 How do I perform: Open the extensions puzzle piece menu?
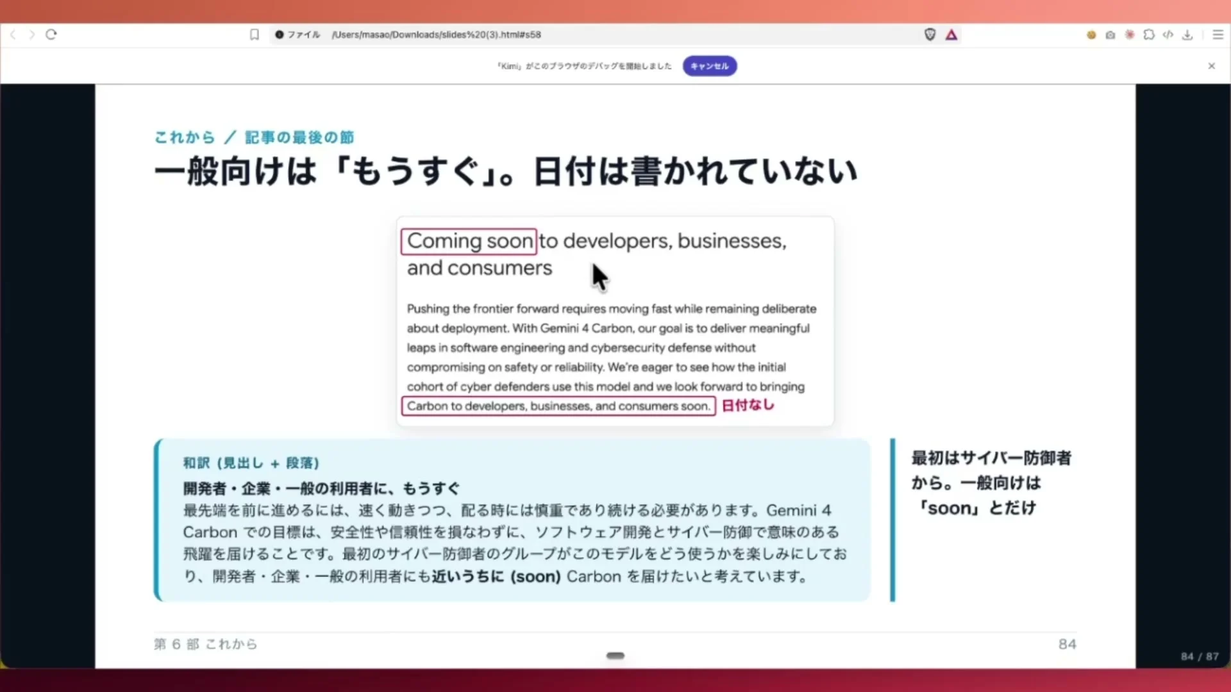(x=1149, y=35)
